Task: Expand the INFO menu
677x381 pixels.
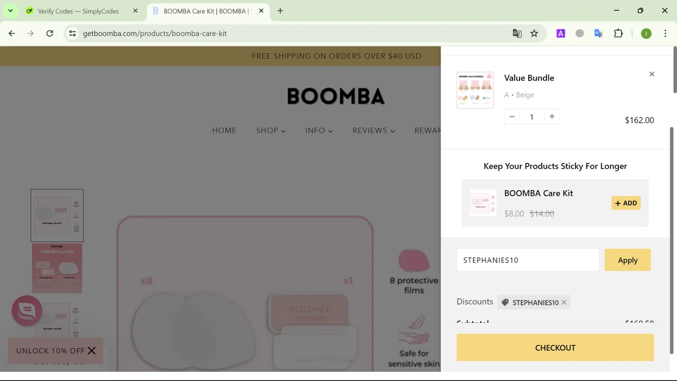Action: click(319, 130)
